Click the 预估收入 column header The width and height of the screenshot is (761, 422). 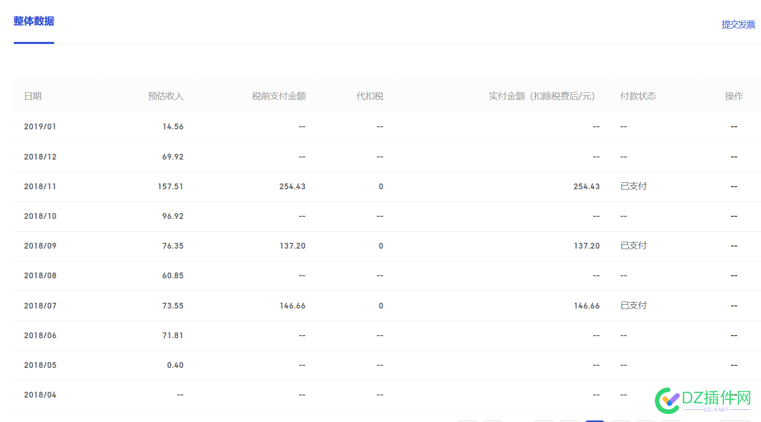[x=166, y=96]
